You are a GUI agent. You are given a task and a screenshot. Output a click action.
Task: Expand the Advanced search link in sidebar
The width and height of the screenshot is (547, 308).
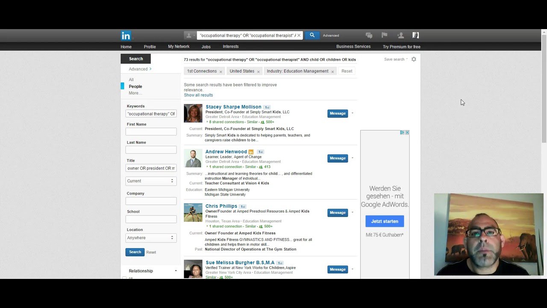[x=140, y=69]
